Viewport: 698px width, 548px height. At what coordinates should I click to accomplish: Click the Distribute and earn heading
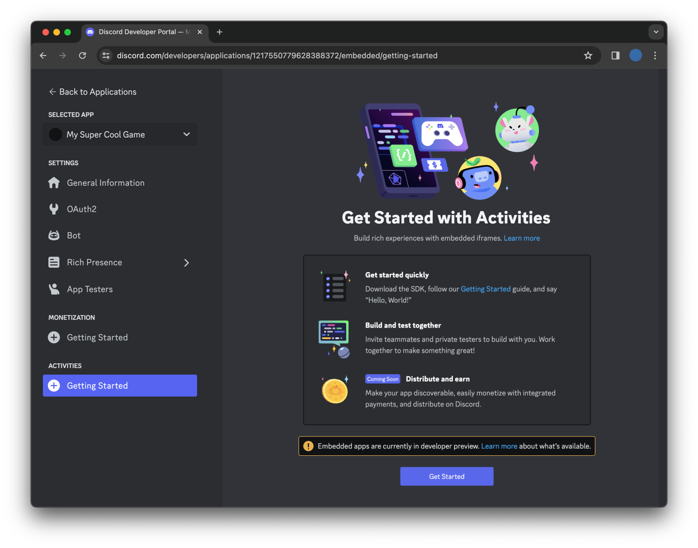[x=437, y=379]
